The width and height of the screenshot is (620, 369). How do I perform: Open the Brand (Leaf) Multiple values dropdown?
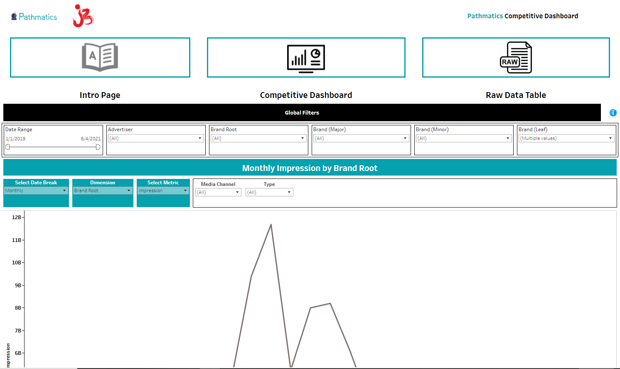[x=566, y=138]
